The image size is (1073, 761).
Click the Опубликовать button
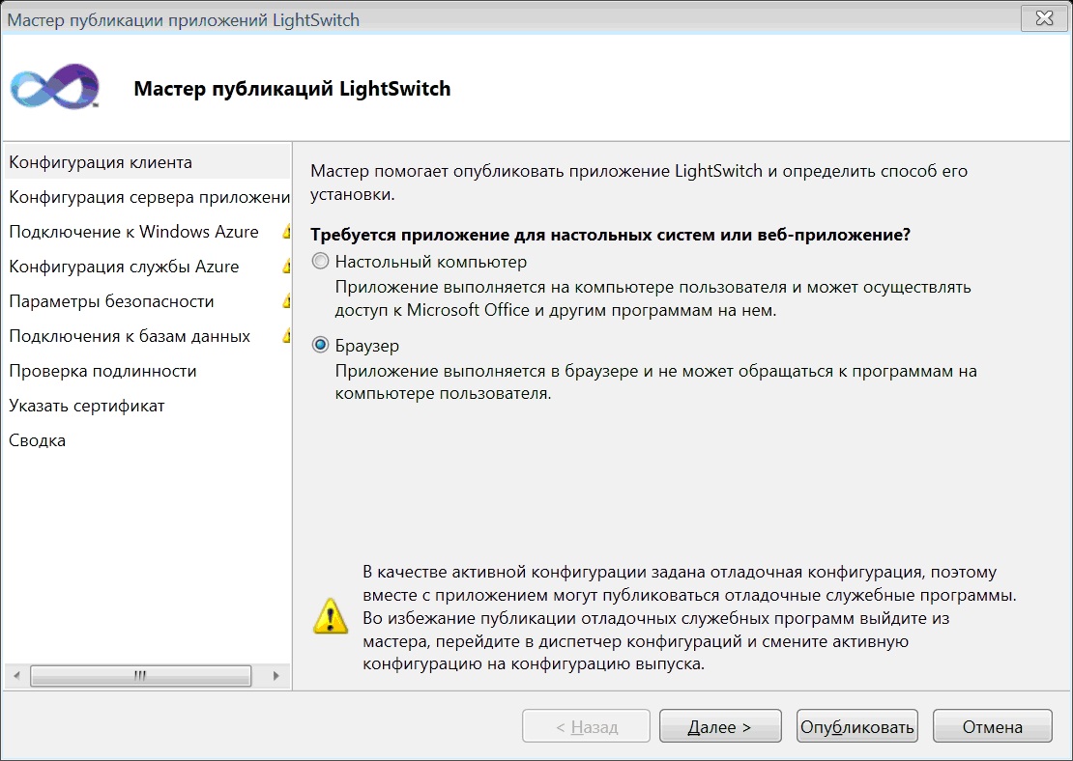point(856,726)
